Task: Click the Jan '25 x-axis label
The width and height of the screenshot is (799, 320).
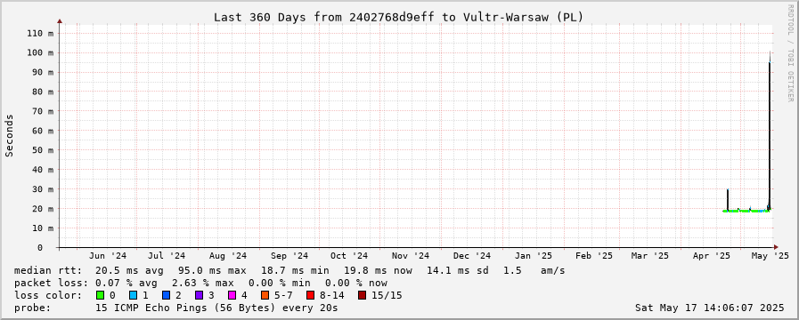Action: coord(533,256)
